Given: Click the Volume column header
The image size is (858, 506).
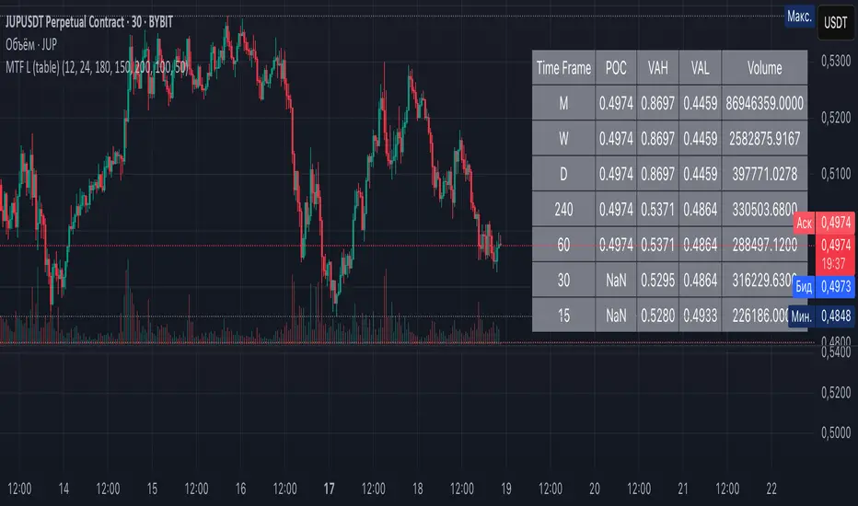Looking at the screenshot, I should [x=765, y=68].
